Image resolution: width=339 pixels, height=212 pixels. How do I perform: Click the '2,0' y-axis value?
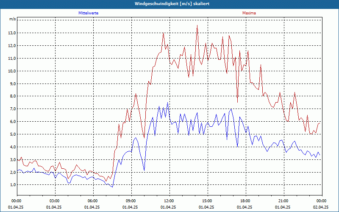13,173
